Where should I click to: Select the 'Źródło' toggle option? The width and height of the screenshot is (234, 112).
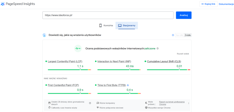click(188, 35)
